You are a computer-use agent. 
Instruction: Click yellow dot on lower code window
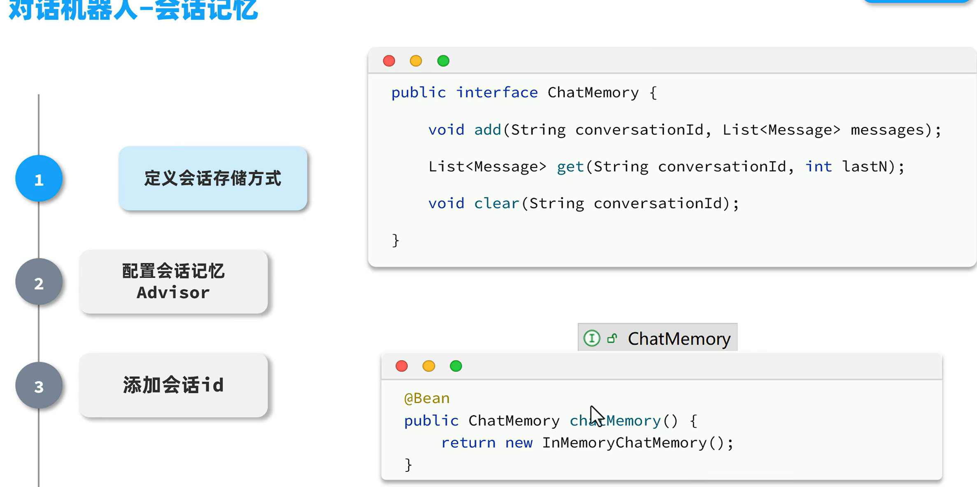tap(429, 366)
